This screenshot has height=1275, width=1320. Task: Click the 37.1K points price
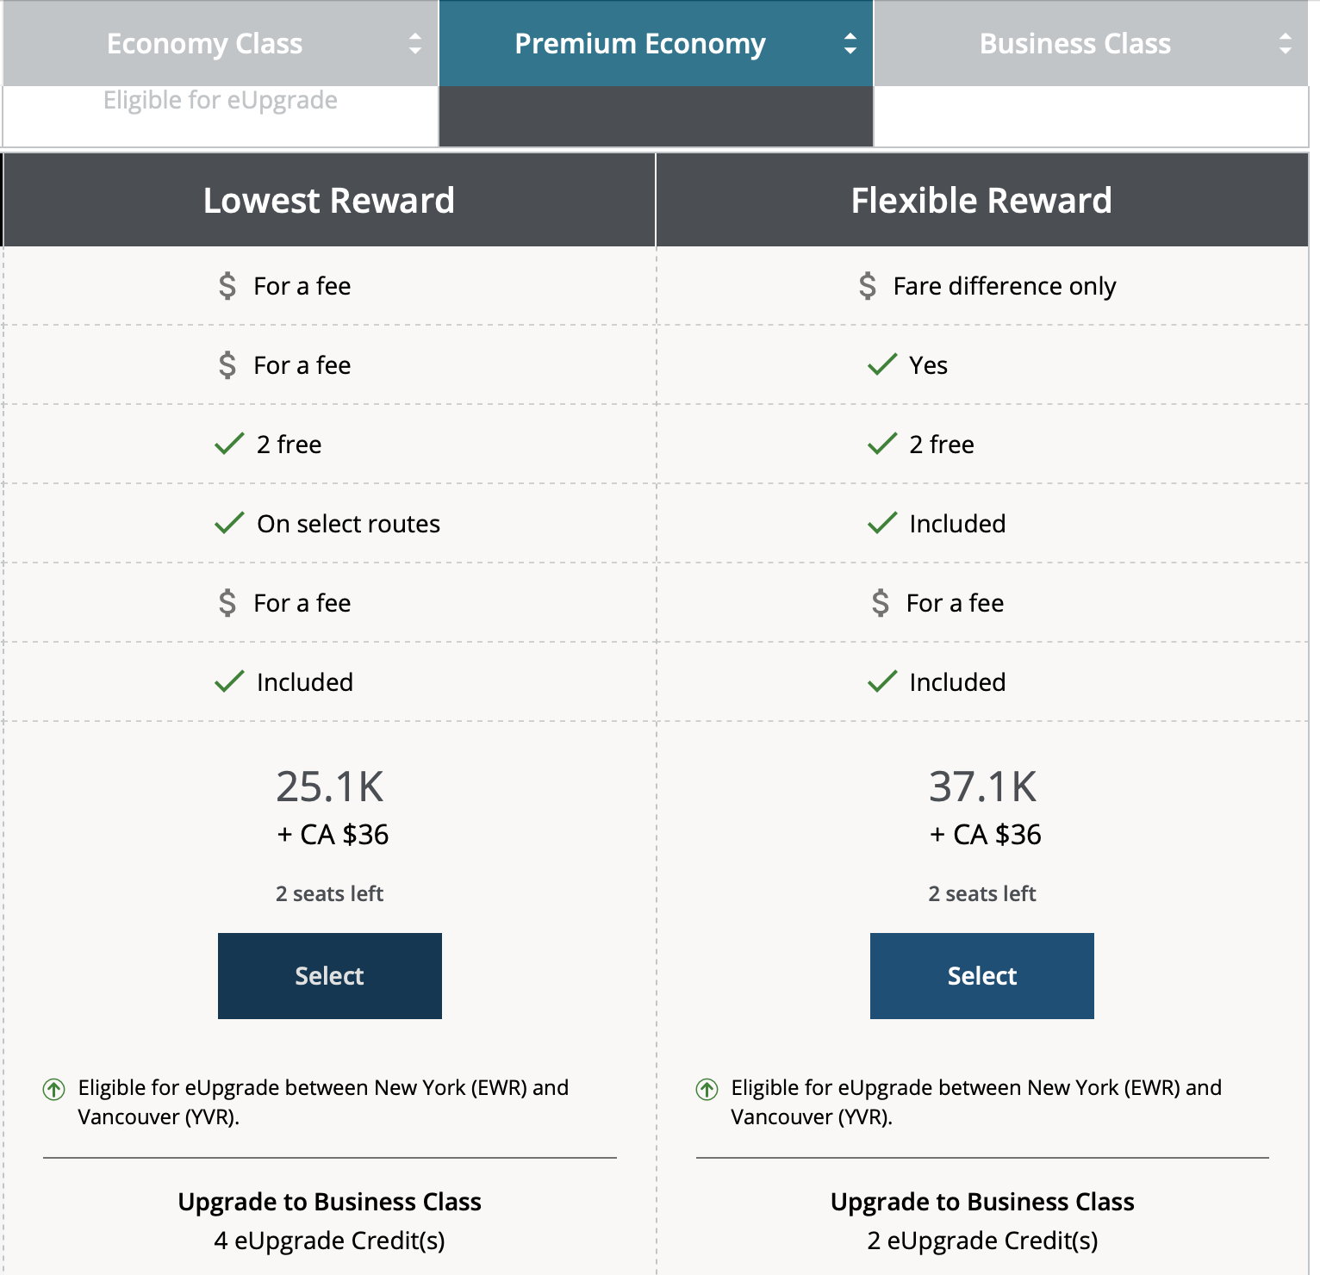[x=982, y=787]
